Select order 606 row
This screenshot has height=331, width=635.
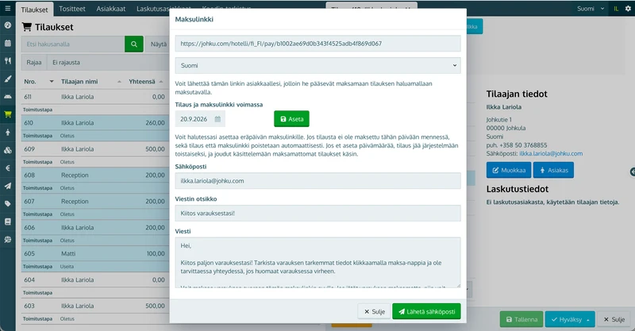(95, 228)
